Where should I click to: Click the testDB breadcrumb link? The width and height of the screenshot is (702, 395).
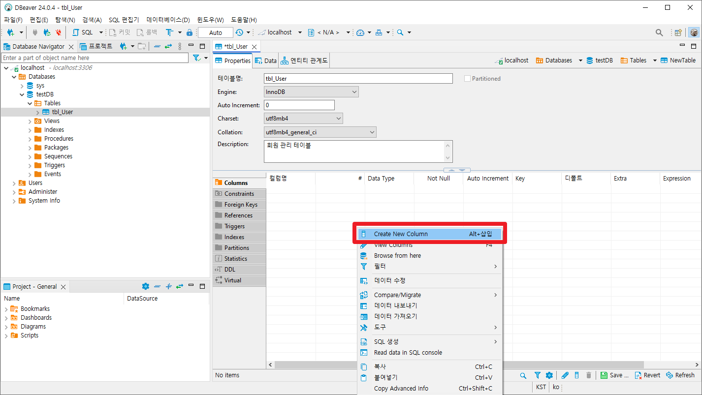599,61
